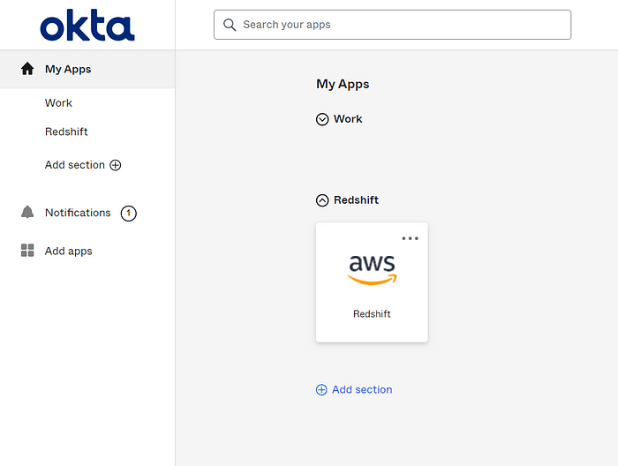Click the Add apps grid icon
Image resolution: width=618 pixels, height=466 pixels.
[27, 250]
